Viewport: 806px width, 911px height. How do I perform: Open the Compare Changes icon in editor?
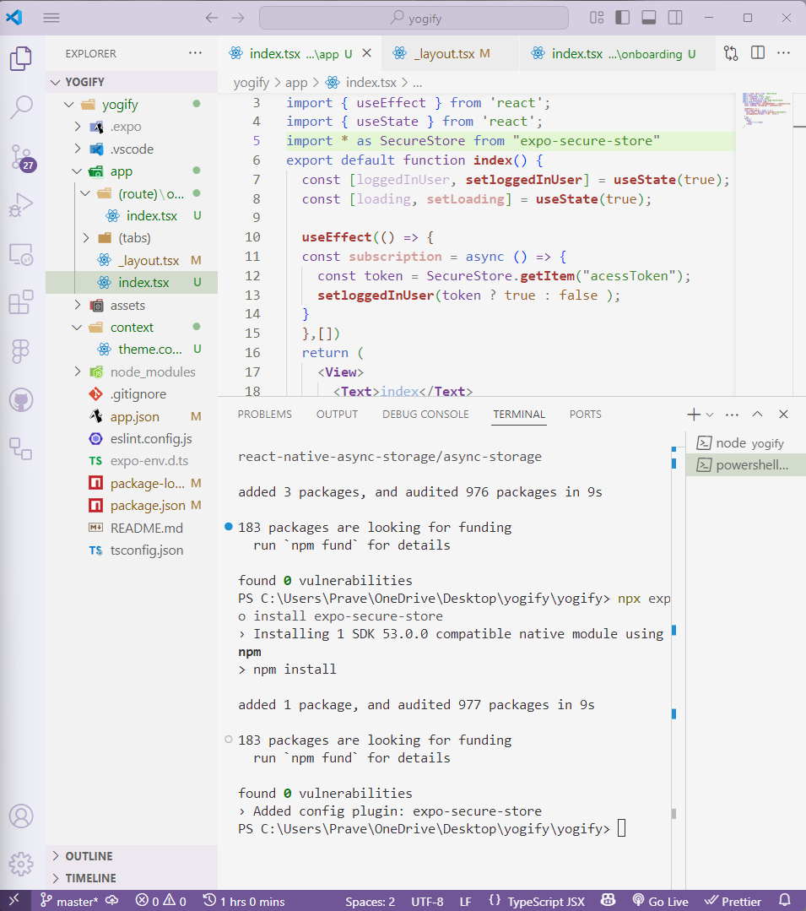tap(731, 53)
